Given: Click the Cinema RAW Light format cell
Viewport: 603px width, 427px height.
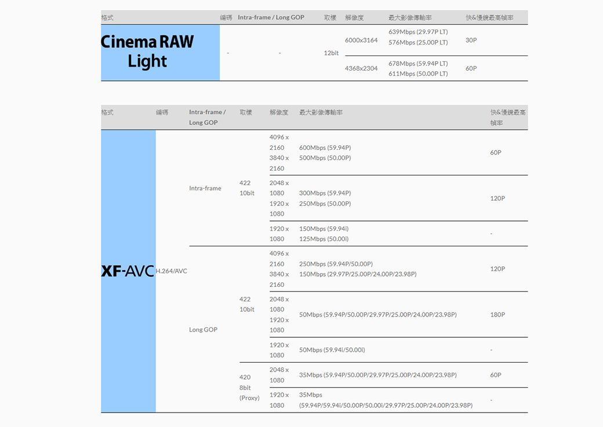Looking at the screenshot, I should coord(160,53).
